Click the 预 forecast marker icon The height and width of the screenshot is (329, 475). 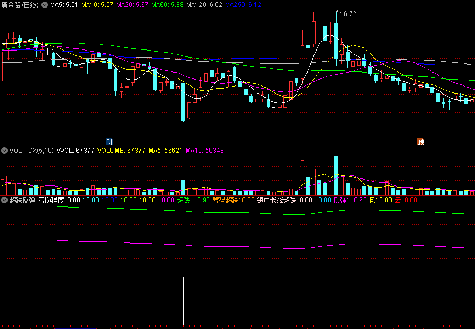tap(421, 141)
